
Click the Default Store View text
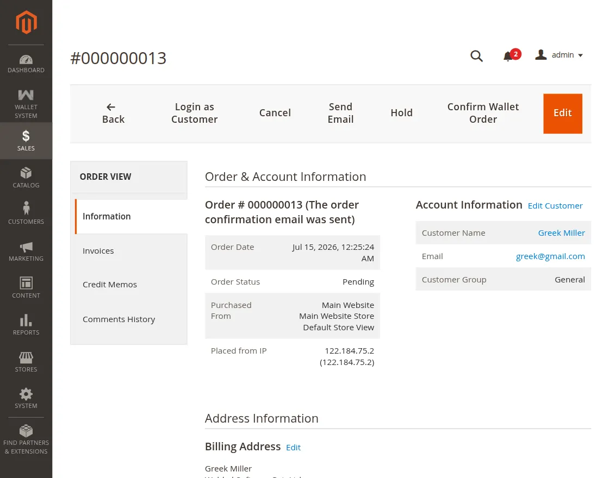pyautogui.click(x=338, y=328)
